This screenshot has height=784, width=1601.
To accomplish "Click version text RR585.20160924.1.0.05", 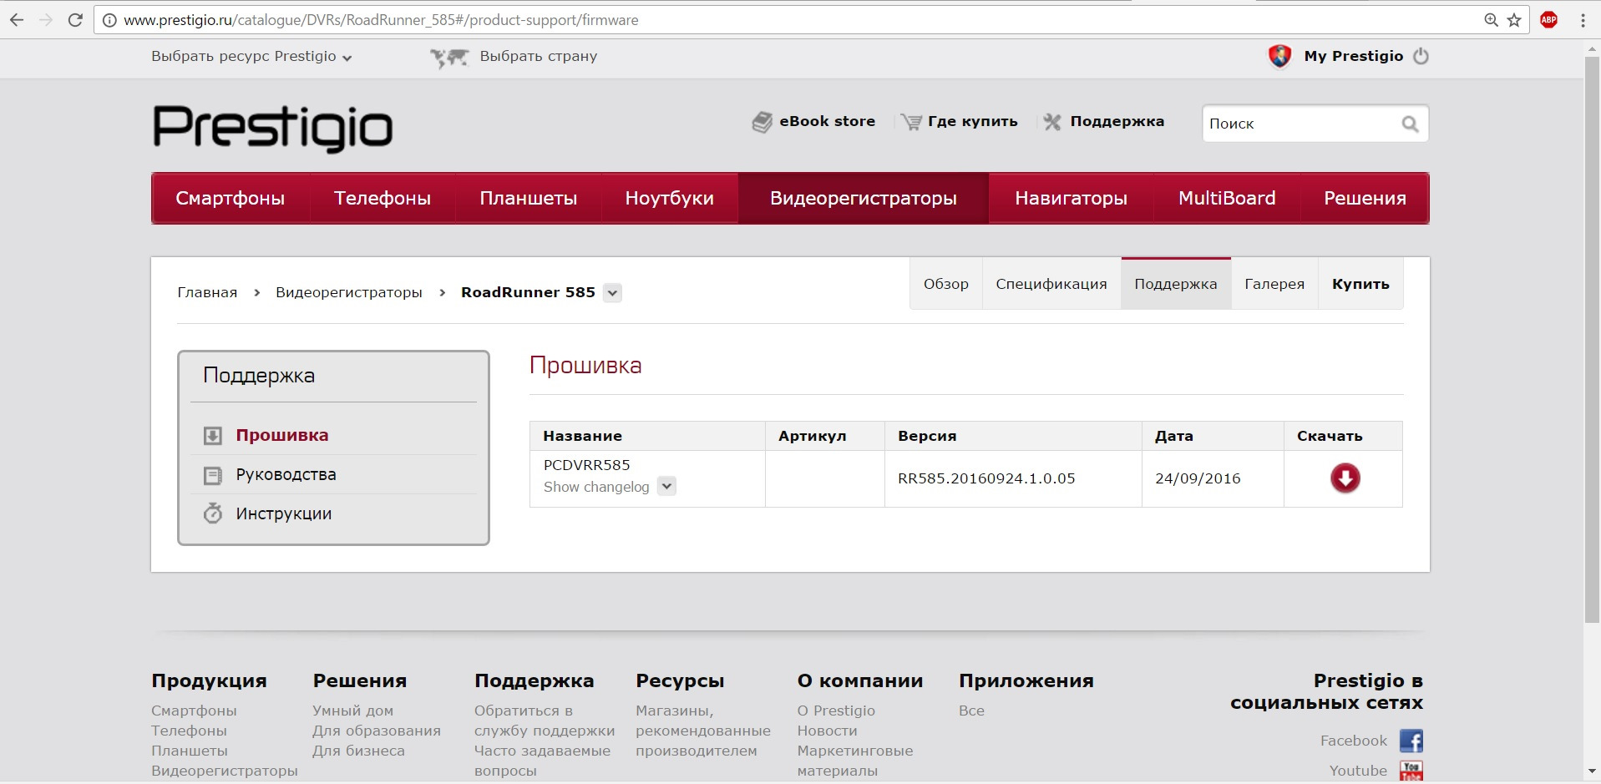I will [986, 478].
